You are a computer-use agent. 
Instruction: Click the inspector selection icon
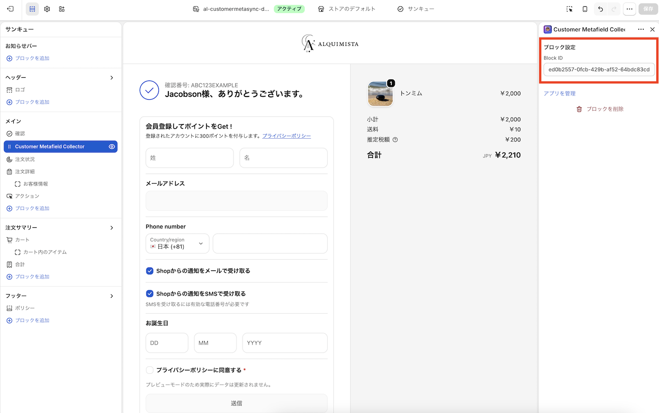coord(569,9)
